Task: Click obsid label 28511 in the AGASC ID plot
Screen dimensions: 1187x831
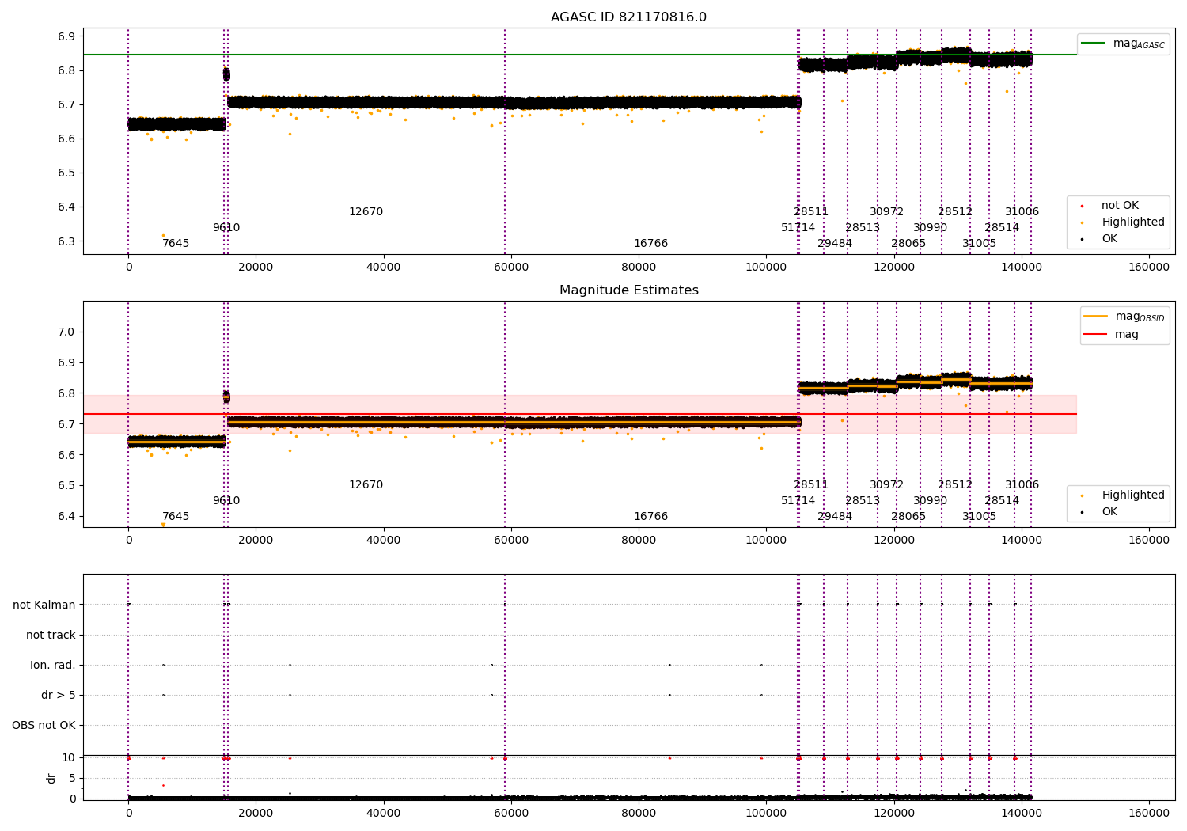Action: click(x=811, y=212)
